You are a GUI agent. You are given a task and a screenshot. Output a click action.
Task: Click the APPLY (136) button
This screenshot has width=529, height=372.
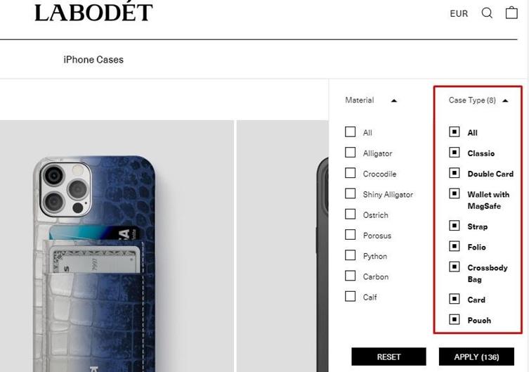pyautogui.click(x=476, y=357)
